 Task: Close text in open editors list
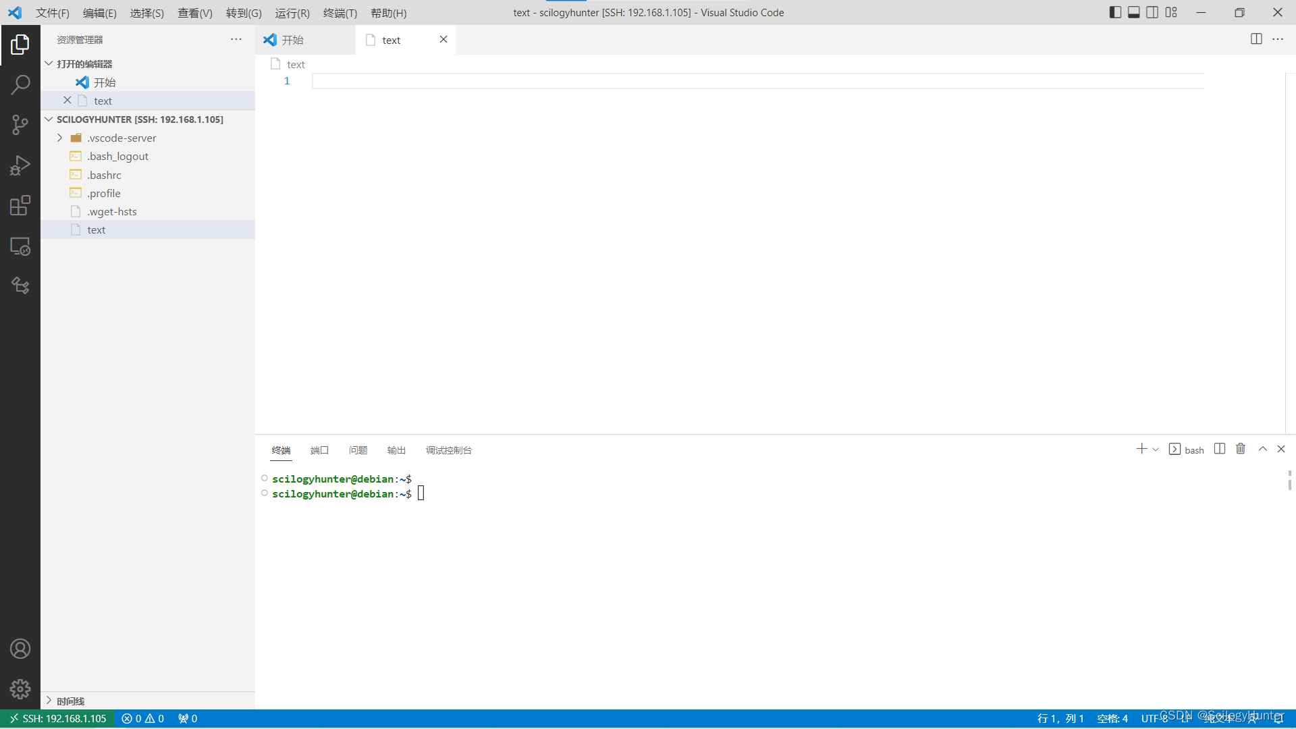(x=67, y=100)
